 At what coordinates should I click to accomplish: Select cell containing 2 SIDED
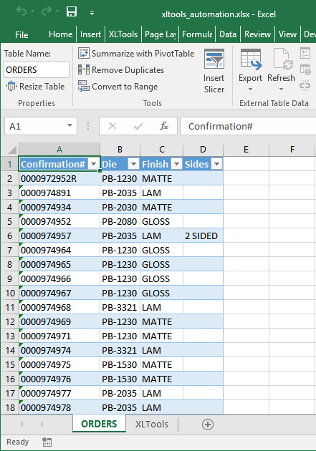click(203, 236)
